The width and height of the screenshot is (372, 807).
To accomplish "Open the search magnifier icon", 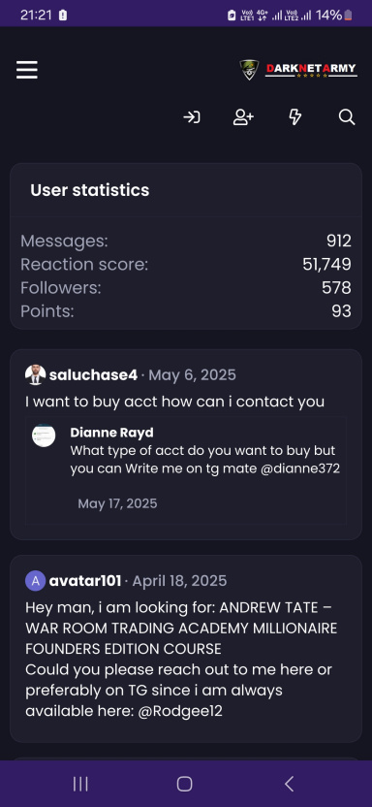I will [347, 117].
